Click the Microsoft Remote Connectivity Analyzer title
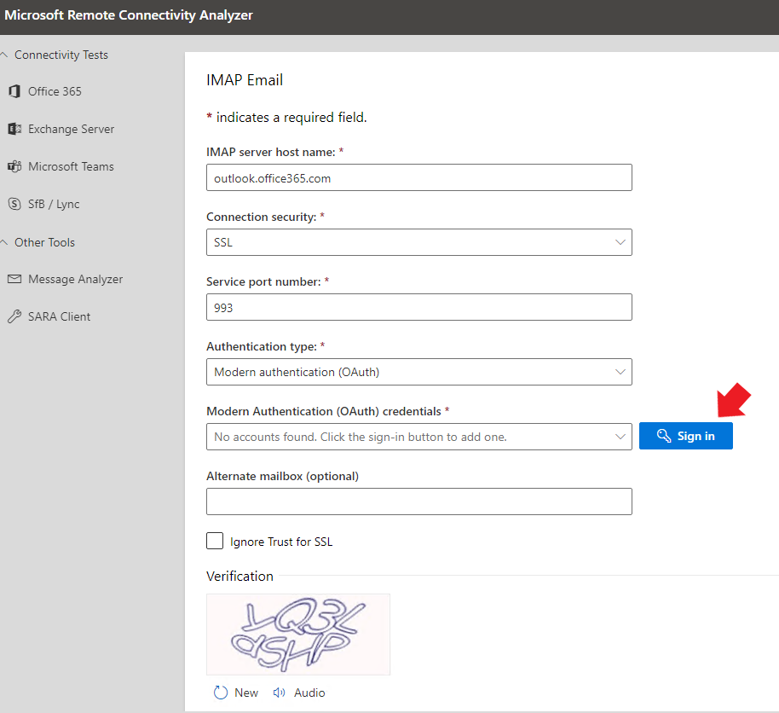The height and width of the screenshot is (713, 779). tap(129, 15)
